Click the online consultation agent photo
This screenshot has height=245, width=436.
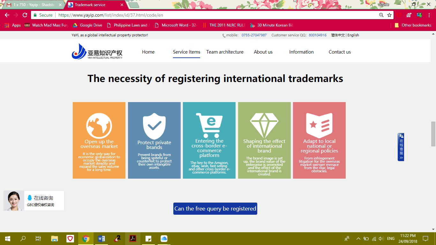pos(14,201)
